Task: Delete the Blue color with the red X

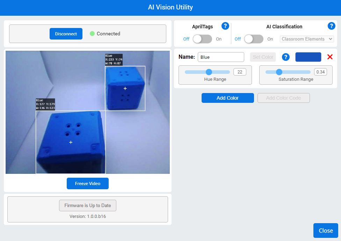Action: (330, 57)
